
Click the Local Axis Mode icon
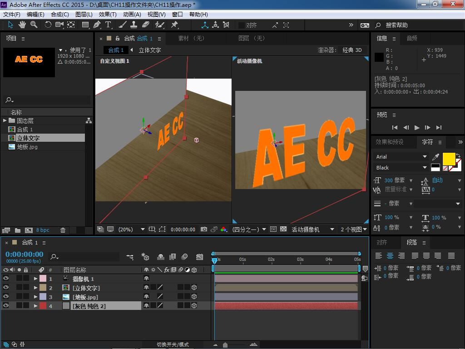[x=205, y=25]
